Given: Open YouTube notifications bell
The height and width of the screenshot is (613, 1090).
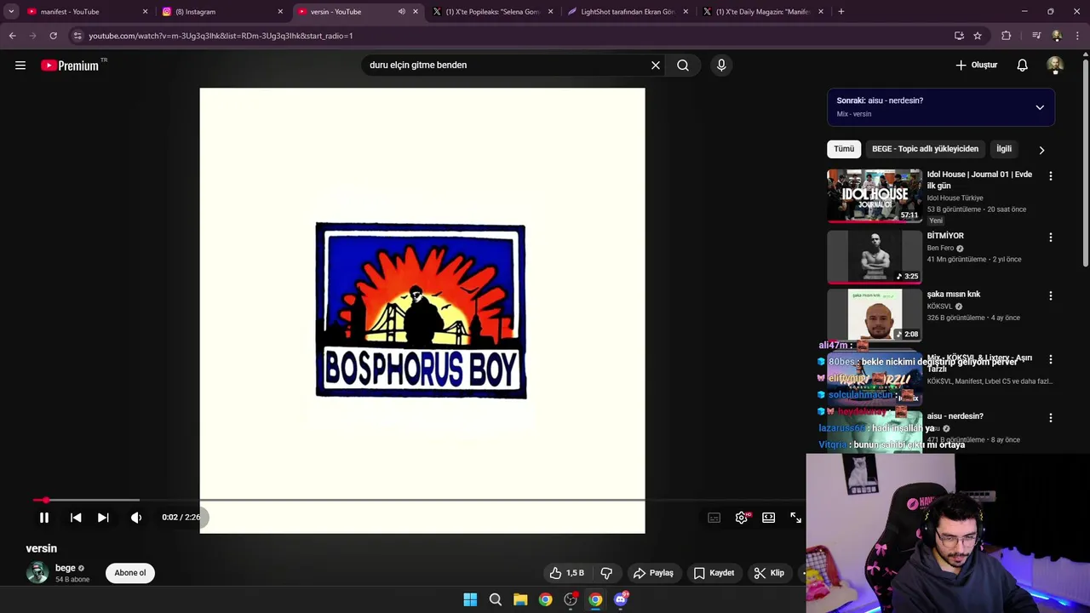Looking at the screenshot, I should coord(1023,66).
